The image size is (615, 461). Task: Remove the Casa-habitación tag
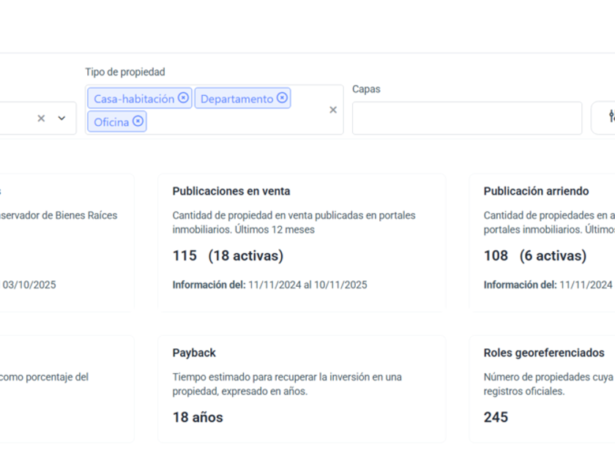tap(183, 97)
